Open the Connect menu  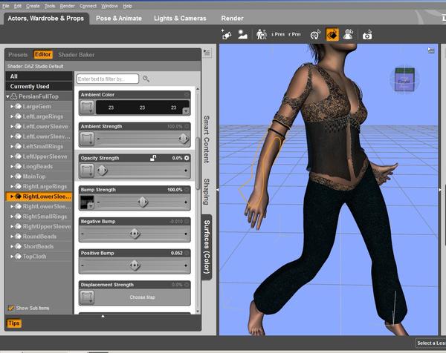tap(88, 6)
